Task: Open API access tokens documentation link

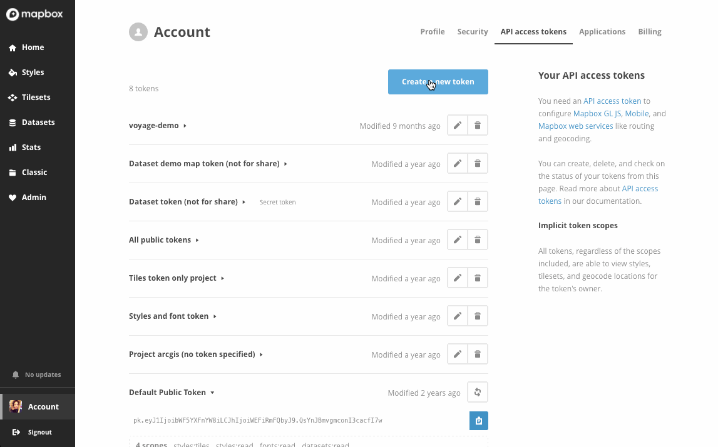Action: [x=598, y=195]
